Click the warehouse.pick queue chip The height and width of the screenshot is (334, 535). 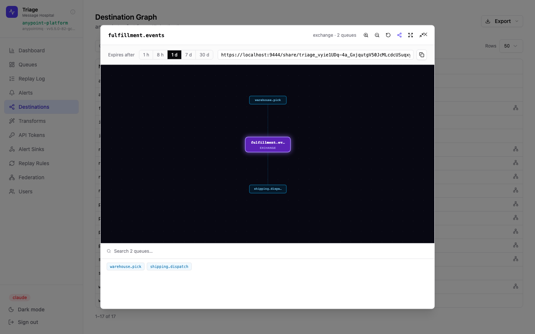pyautogui.click(x=126, y=266)
